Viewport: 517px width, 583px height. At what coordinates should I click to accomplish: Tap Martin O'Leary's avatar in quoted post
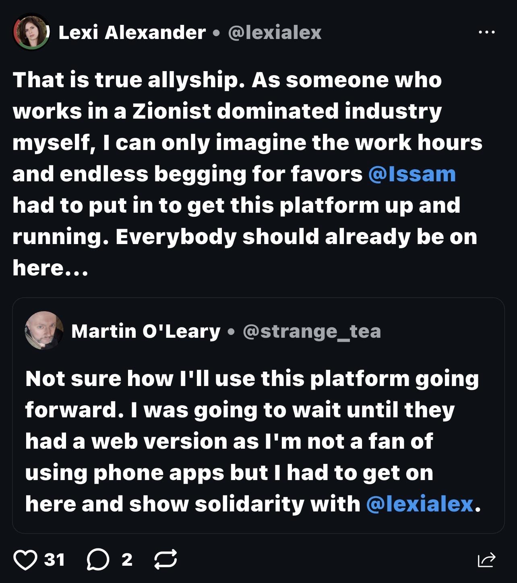click(44, 330)
